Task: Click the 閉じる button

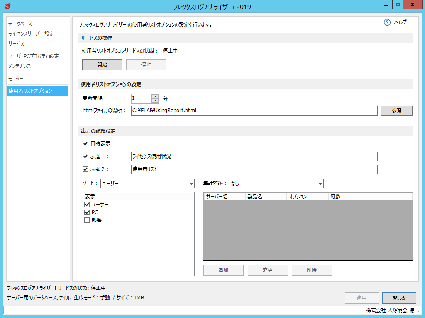Action: [399, 298]
